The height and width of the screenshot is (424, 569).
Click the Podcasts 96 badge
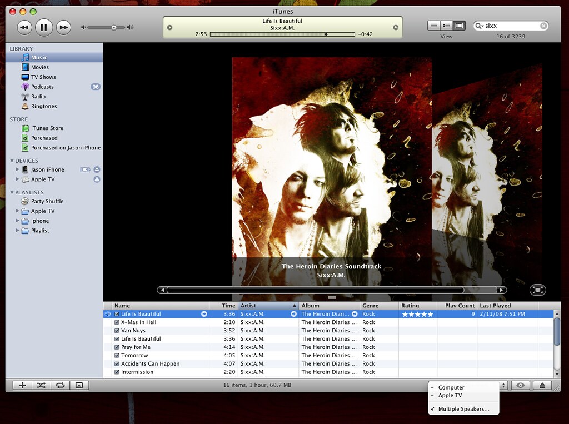pos(96,87)
